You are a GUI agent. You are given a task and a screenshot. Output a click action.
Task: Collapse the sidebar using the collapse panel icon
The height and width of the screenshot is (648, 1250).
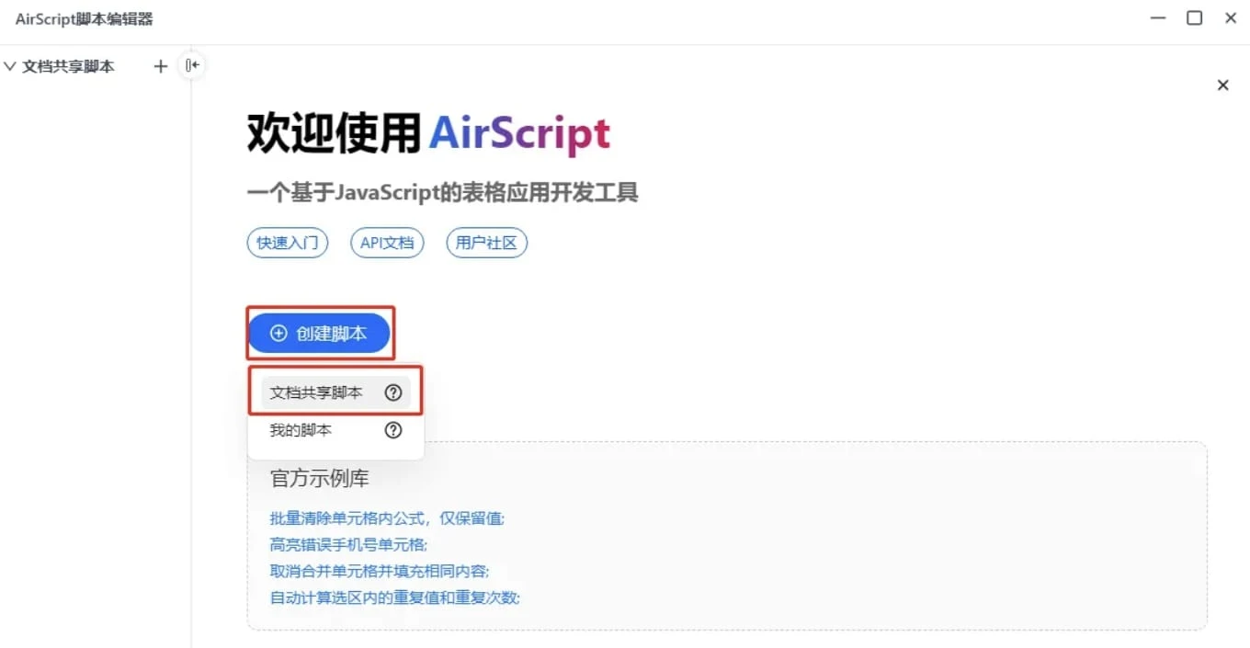click(x=191, y=64)
